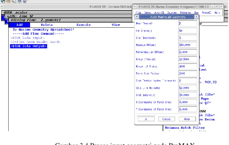Open the Sources menu
Screen dimensions: 229x145
pos(172,13)
